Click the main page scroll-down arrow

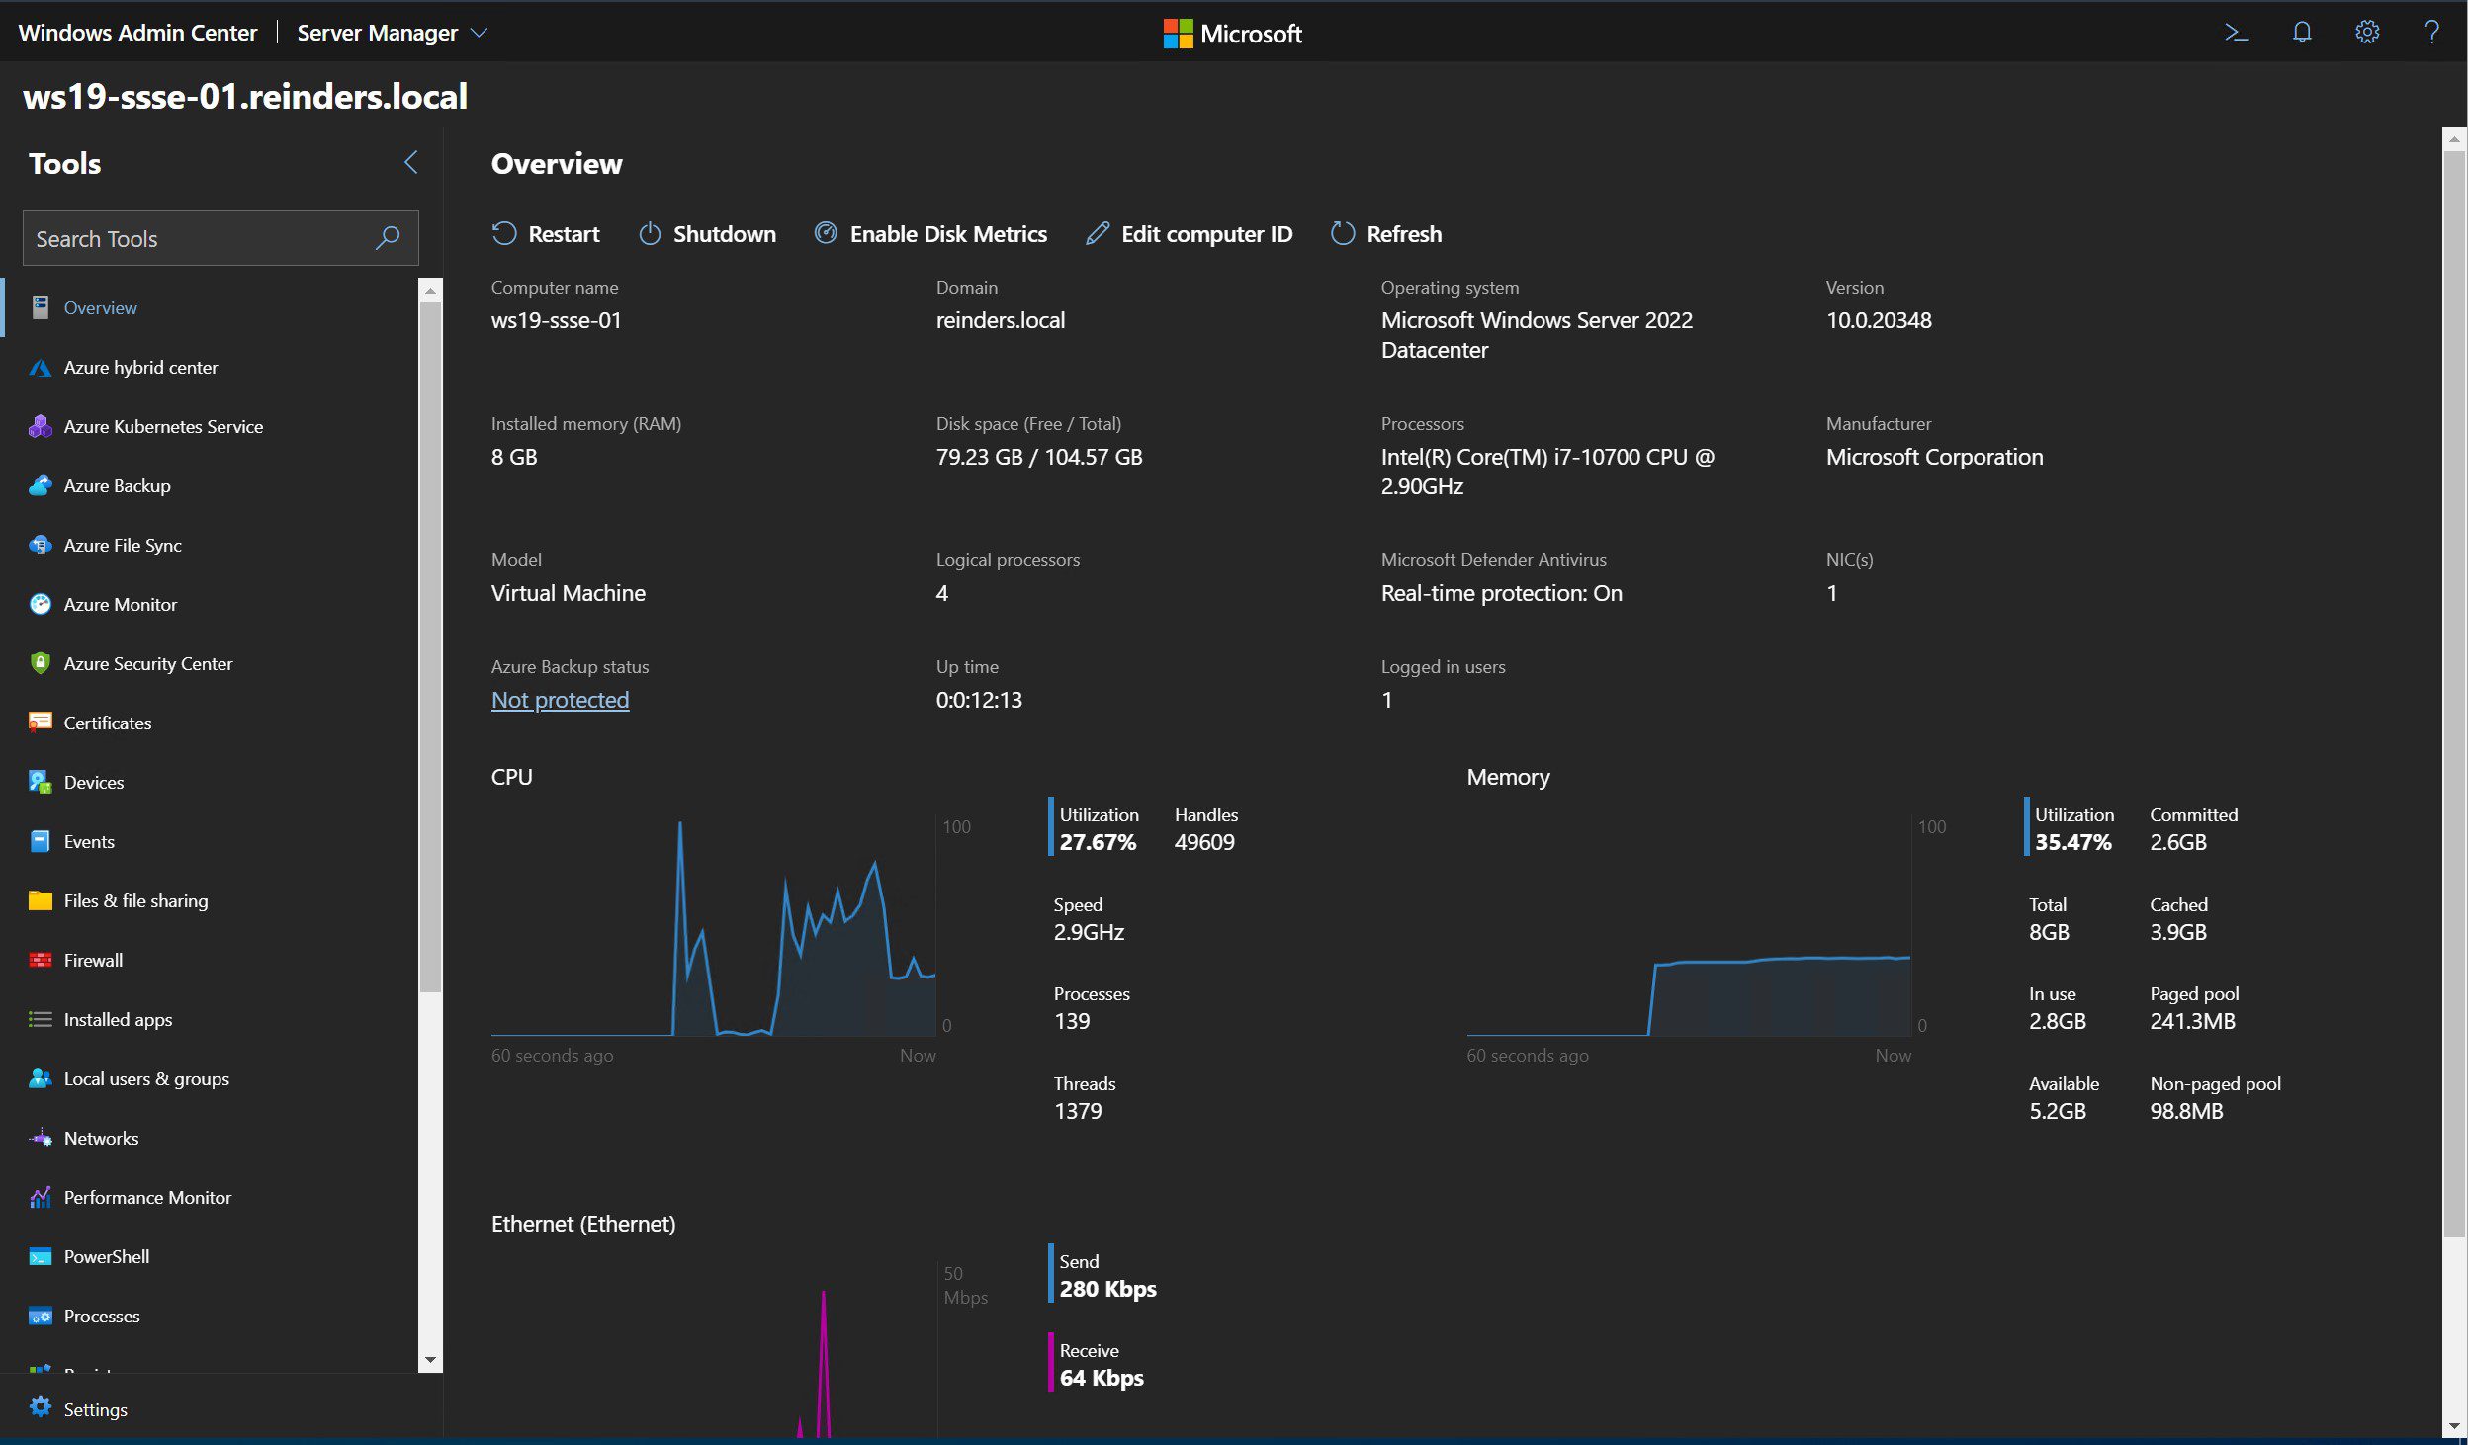[x=2454, y=1426]
